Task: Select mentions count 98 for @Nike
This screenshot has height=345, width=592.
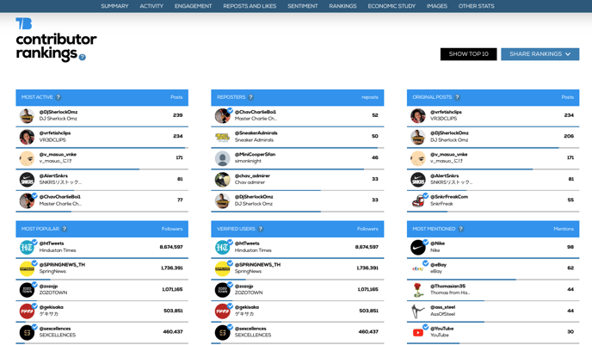Action: click(x=570, y=247)
